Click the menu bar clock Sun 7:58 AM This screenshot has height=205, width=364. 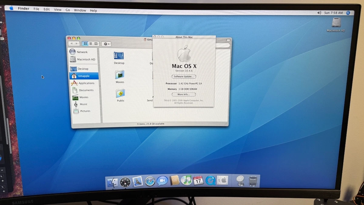click(333, 13)
